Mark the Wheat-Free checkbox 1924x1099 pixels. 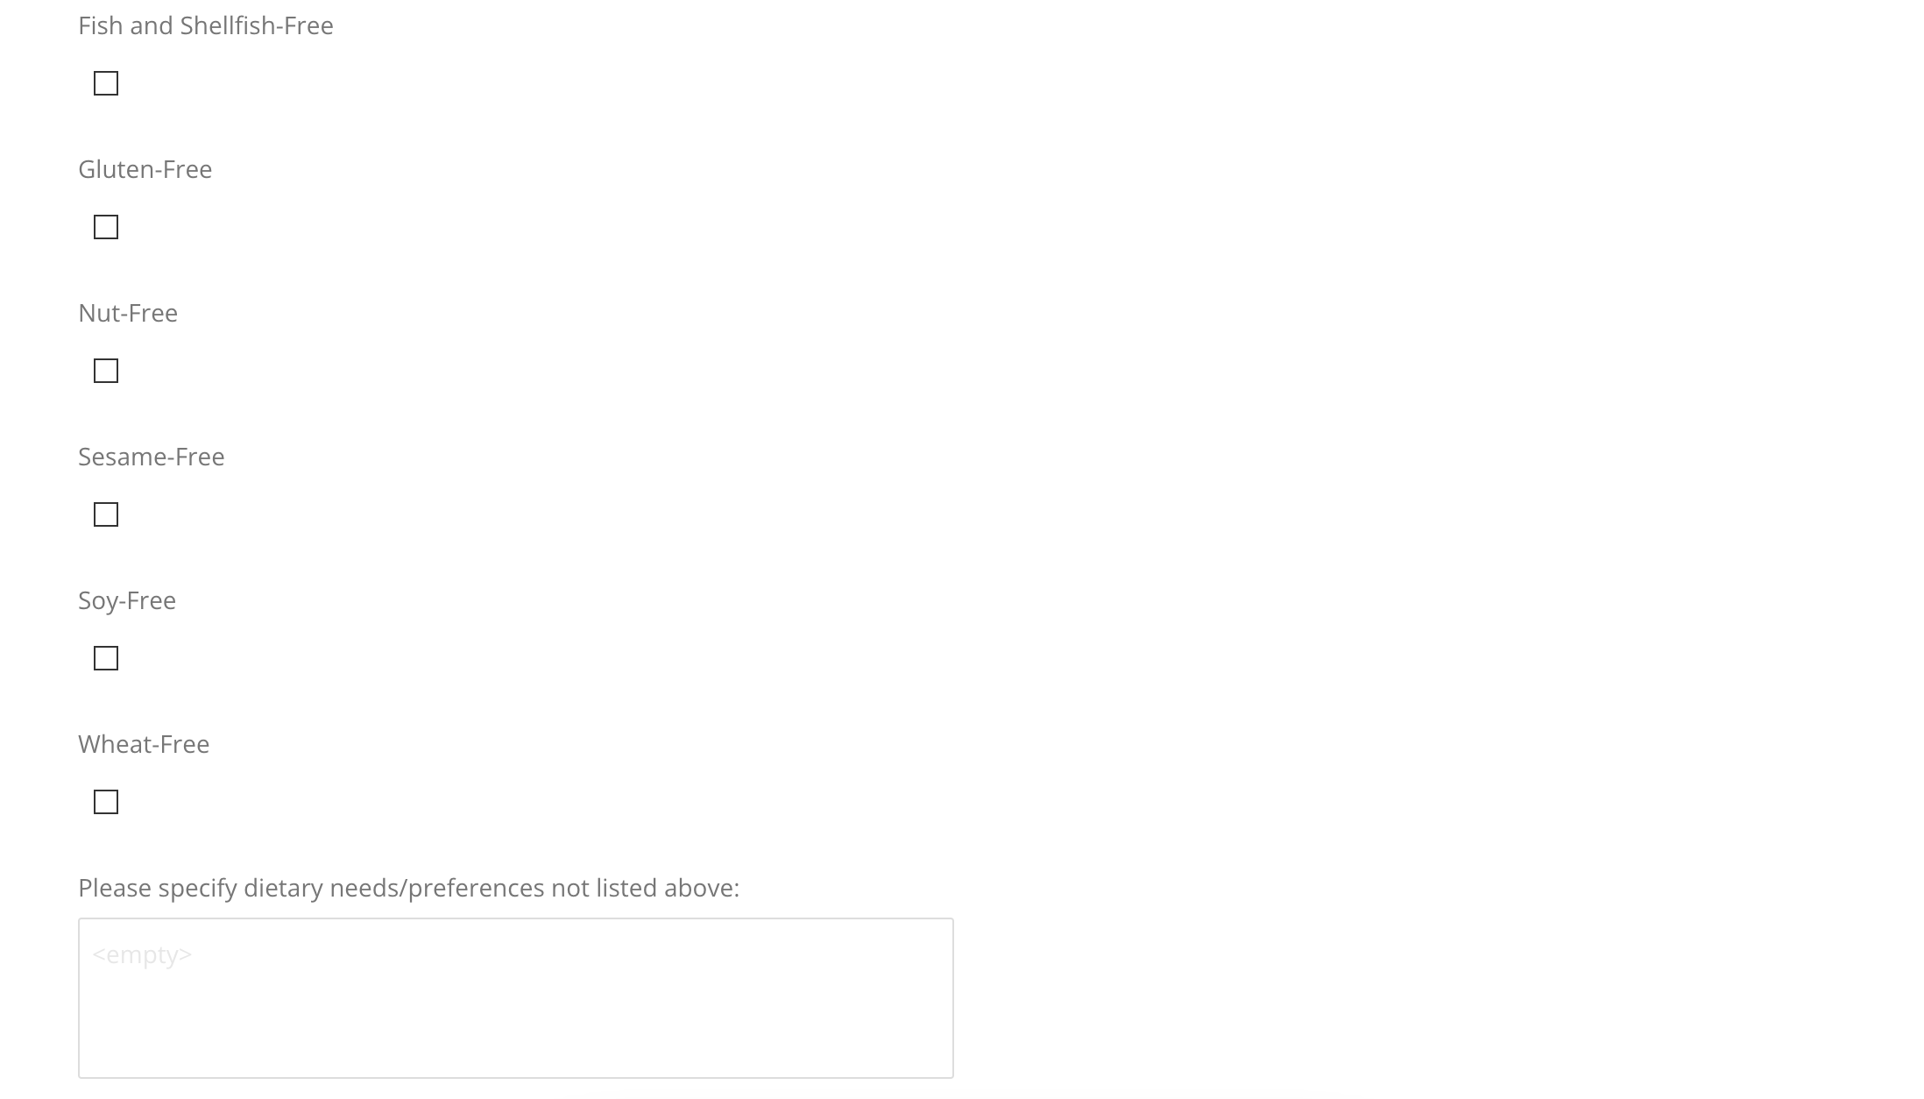[106, 802]
